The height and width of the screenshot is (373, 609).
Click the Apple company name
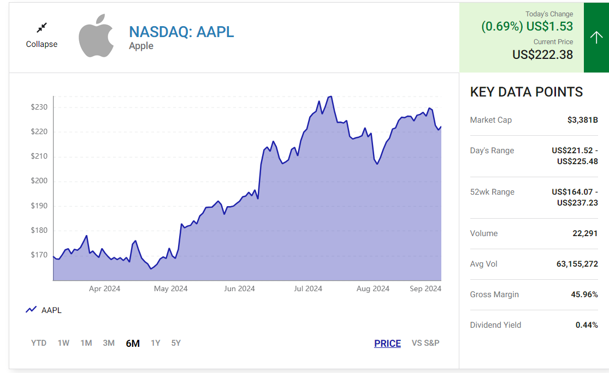(x=141, y=46)
